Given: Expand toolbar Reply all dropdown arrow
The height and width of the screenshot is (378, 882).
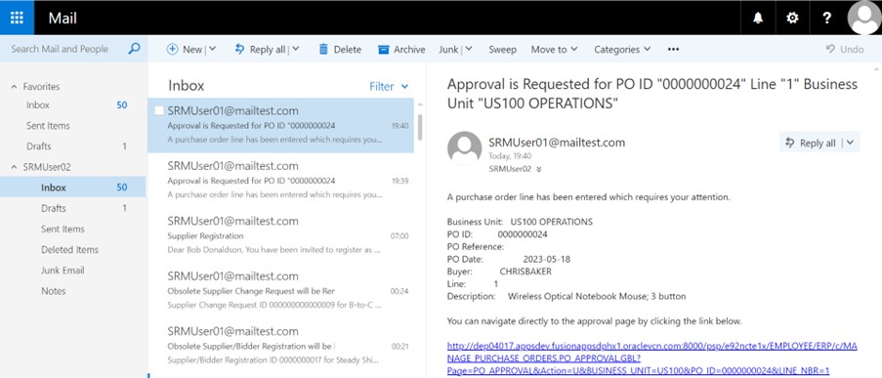Looking at the screenshot, I should pyautogui.click(x=296, y=50).
